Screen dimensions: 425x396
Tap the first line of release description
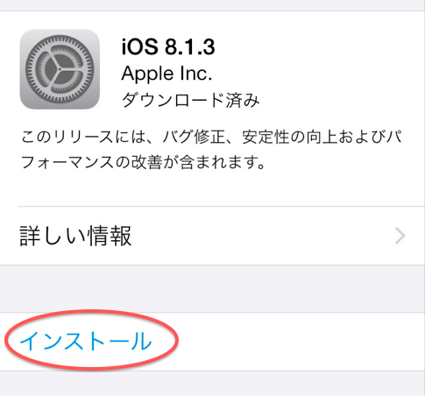(x=212, y=137)
